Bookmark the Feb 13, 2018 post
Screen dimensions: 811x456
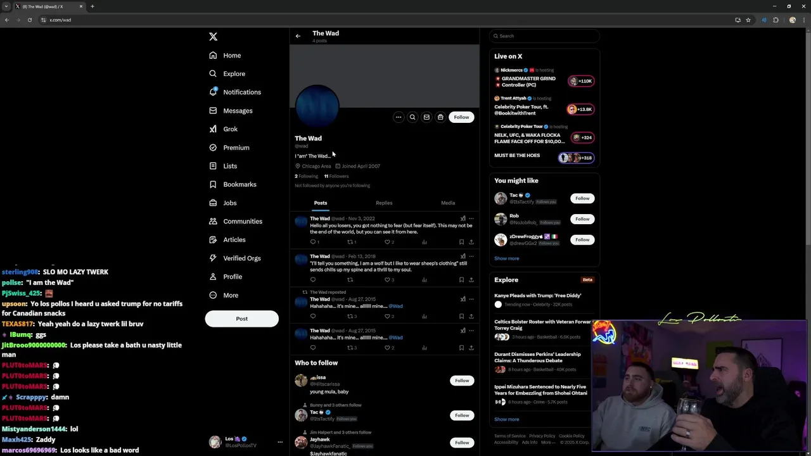[461, 279]
